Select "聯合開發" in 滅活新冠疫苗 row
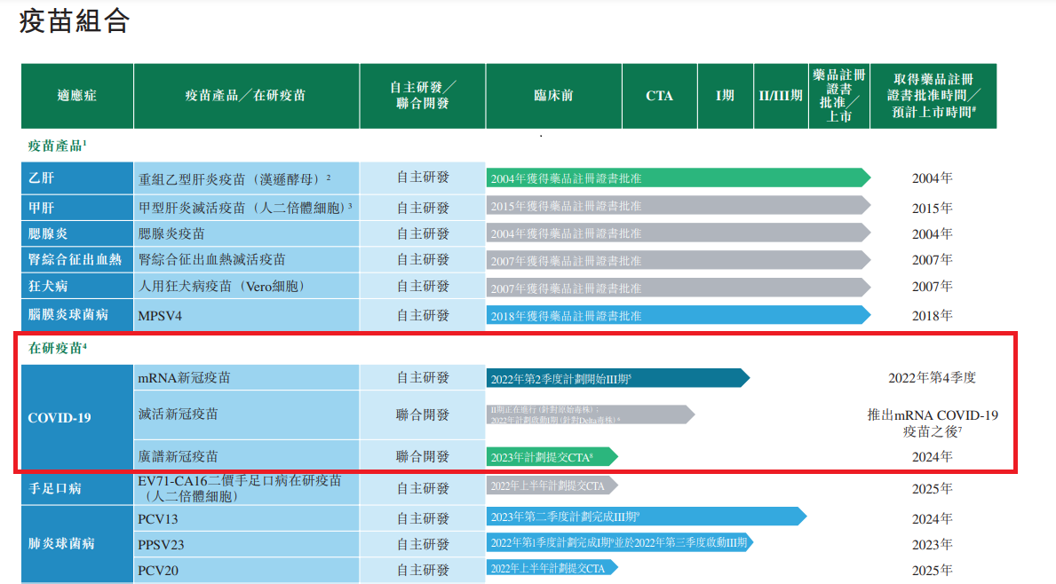 422,414
